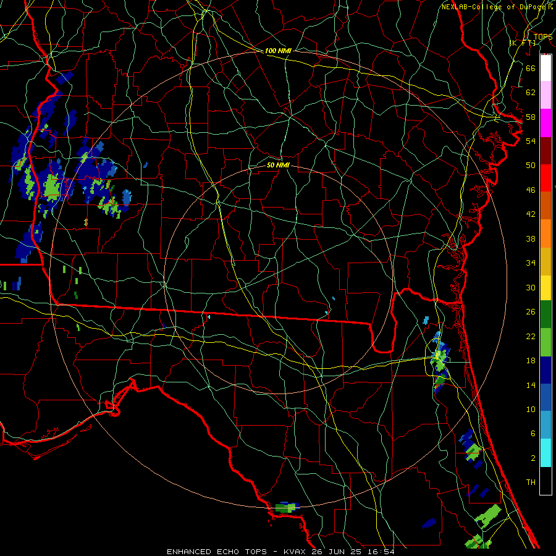Select the medium blue legend swatch
Image resolution: width=556 pixels, height=556 pixels.
545,397
